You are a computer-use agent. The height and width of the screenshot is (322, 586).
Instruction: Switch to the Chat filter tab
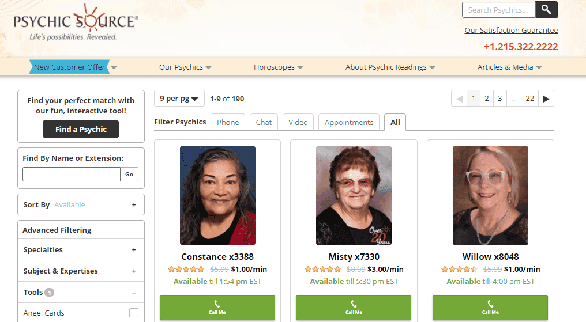[264, 122]
